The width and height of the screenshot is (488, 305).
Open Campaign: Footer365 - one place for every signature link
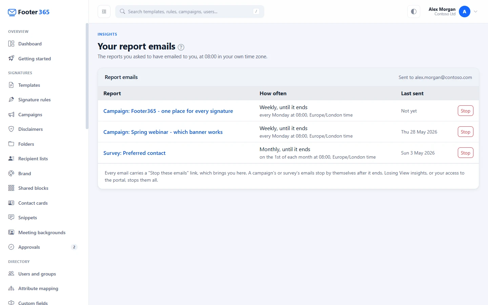tap(168, 111)
